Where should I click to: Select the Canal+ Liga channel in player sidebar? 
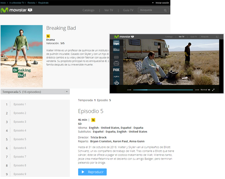click(x=116, y=43)
